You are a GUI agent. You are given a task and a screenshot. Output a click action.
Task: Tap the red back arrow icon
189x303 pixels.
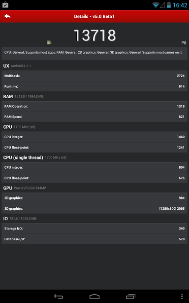[x=7, y=16]
